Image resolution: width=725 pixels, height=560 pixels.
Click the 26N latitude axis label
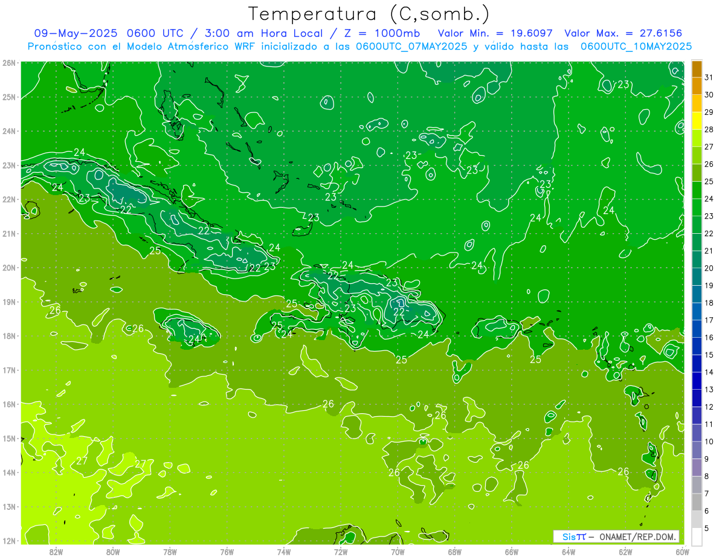pyautogui.click(x=9, y=63)
